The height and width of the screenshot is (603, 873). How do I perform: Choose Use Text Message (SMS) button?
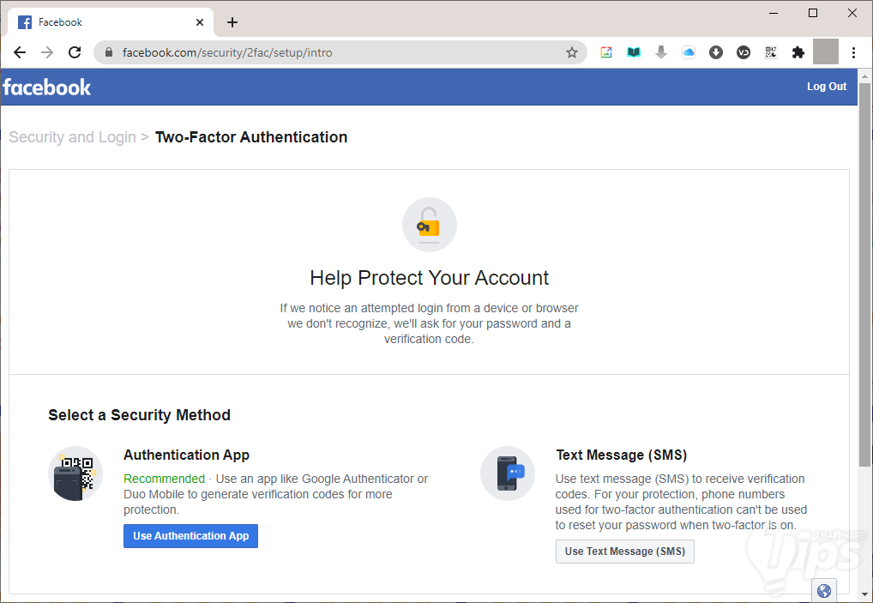pyautogui.click(x=624, y=552)
